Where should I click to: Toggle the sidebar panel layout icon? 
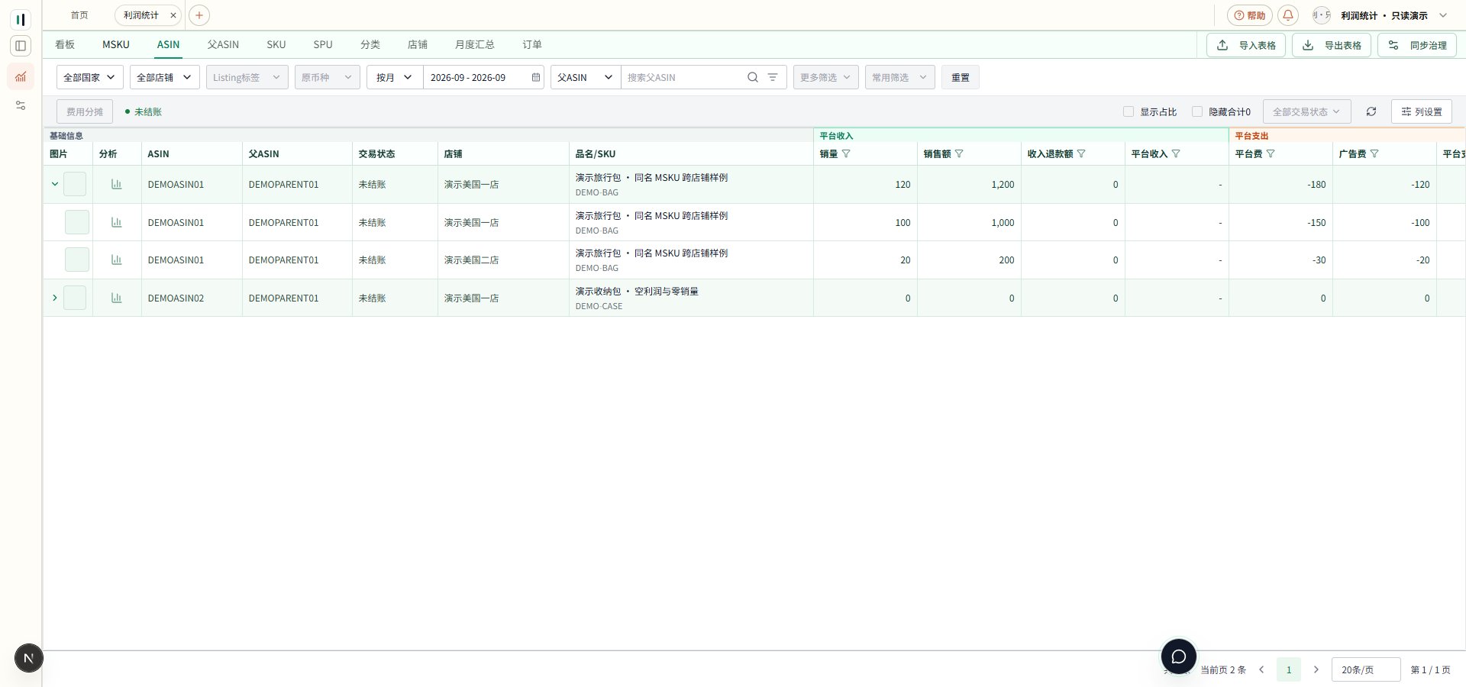[21, 46]
